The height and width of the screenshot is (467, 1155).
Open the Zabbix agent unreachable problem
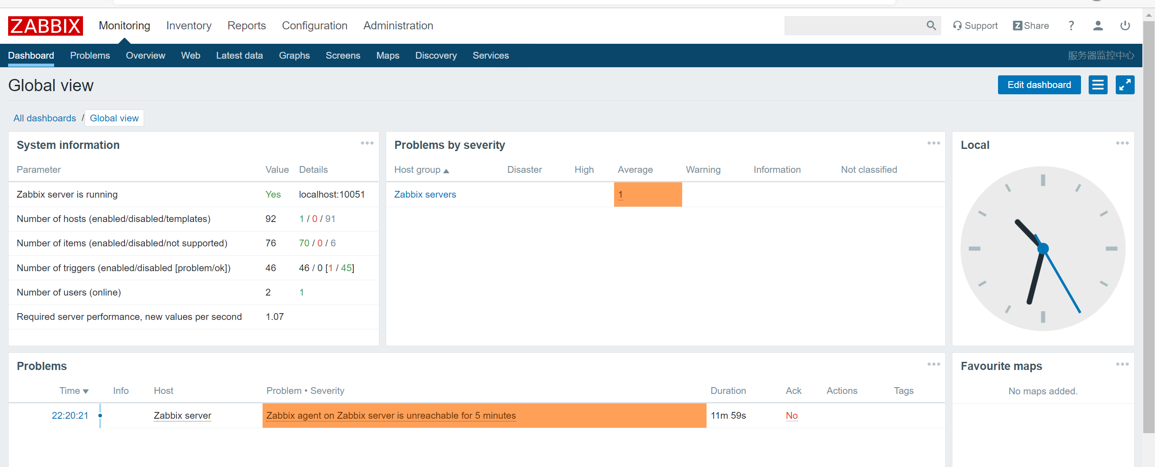(x=391, y=416)
